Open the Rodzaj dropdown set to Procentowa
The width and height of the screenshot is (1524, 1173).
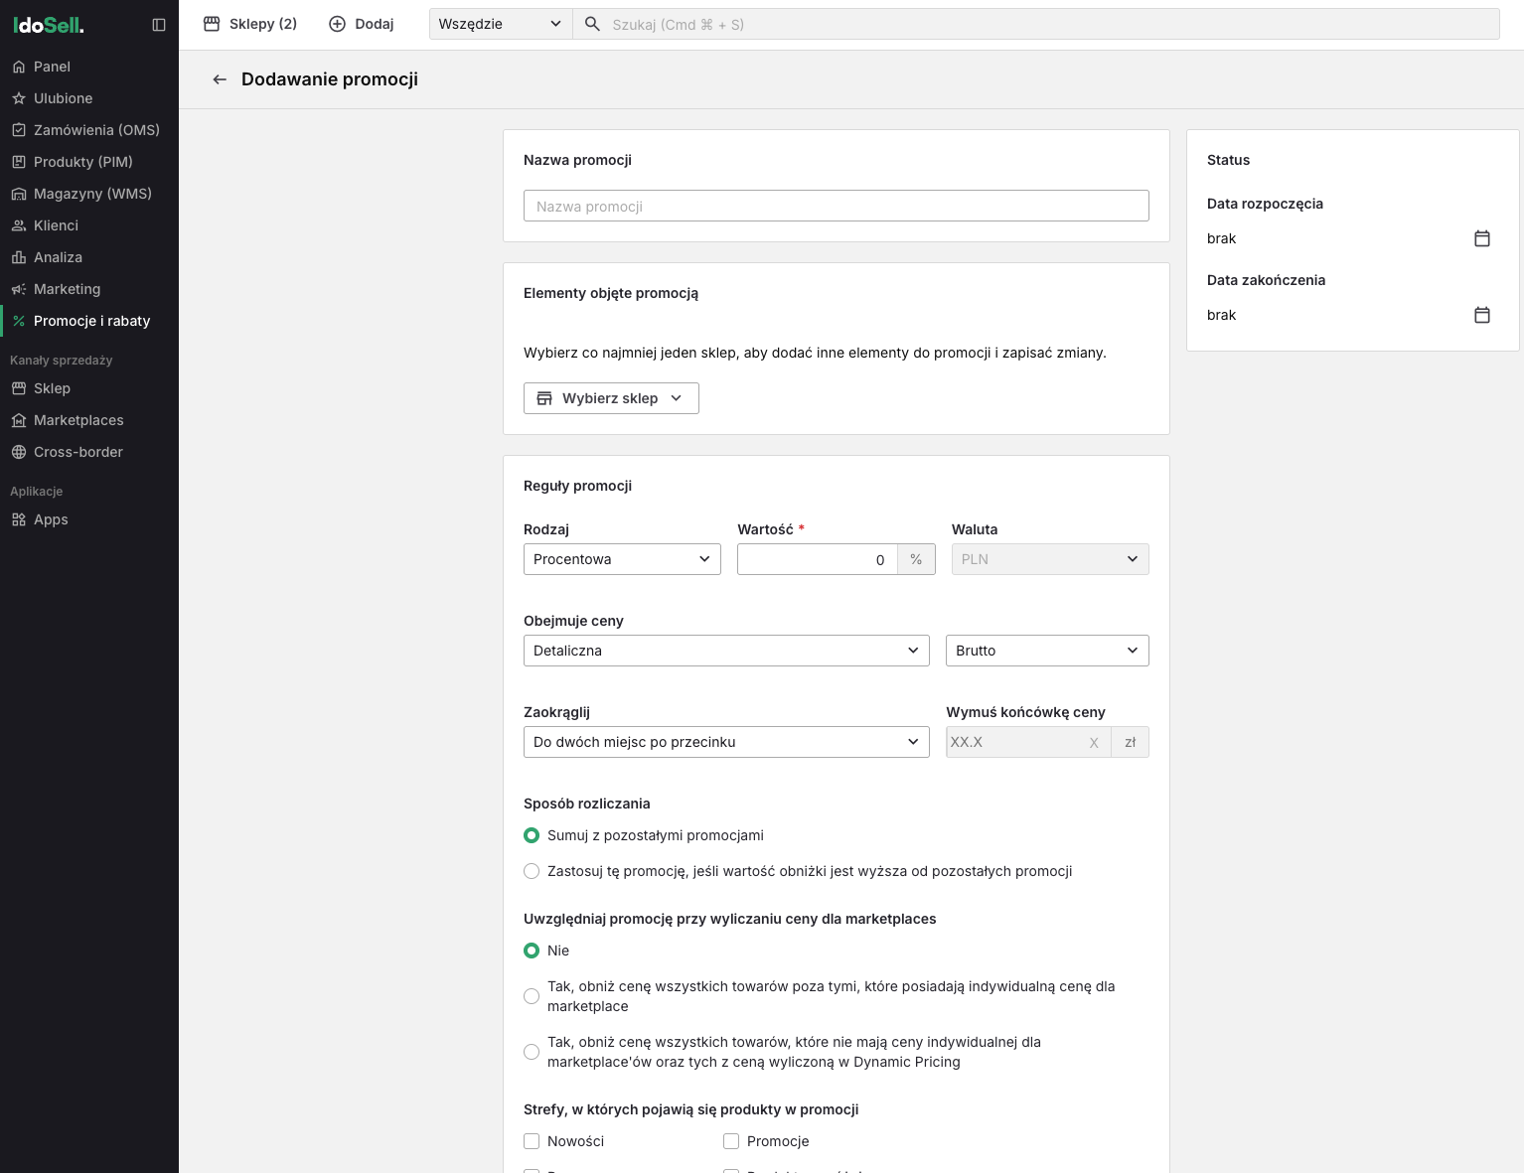click(x=622, y=559)
